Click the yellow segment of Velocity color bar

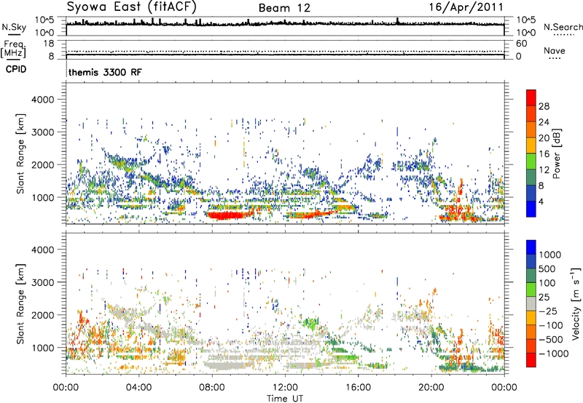(x=531, y=318)
